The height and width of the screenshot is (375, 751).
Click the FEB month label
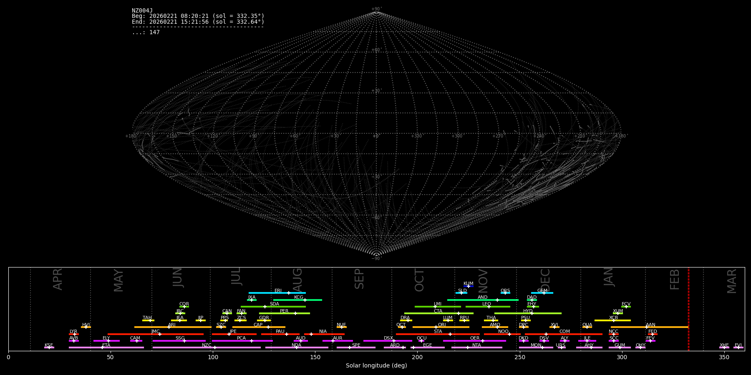click(675, 279)
